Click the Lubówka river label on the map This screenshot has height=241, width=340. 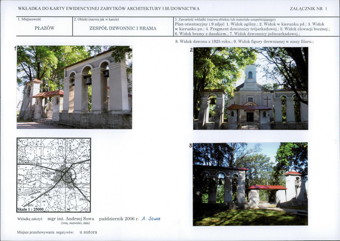pyautogui.click(x=34, y=193)
